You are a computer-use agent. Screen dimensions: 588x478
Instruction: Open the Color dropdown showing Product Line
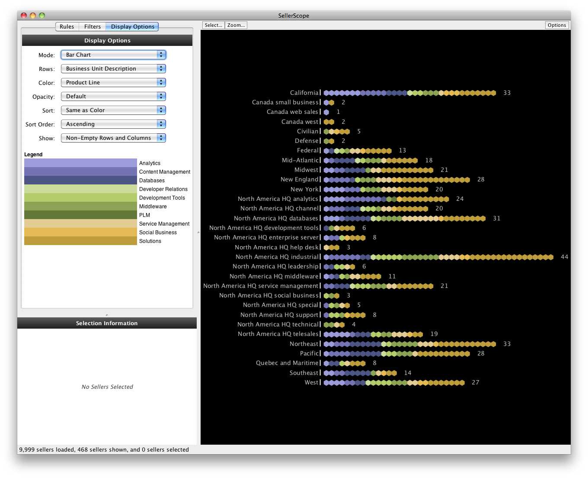tap(113, 83)
